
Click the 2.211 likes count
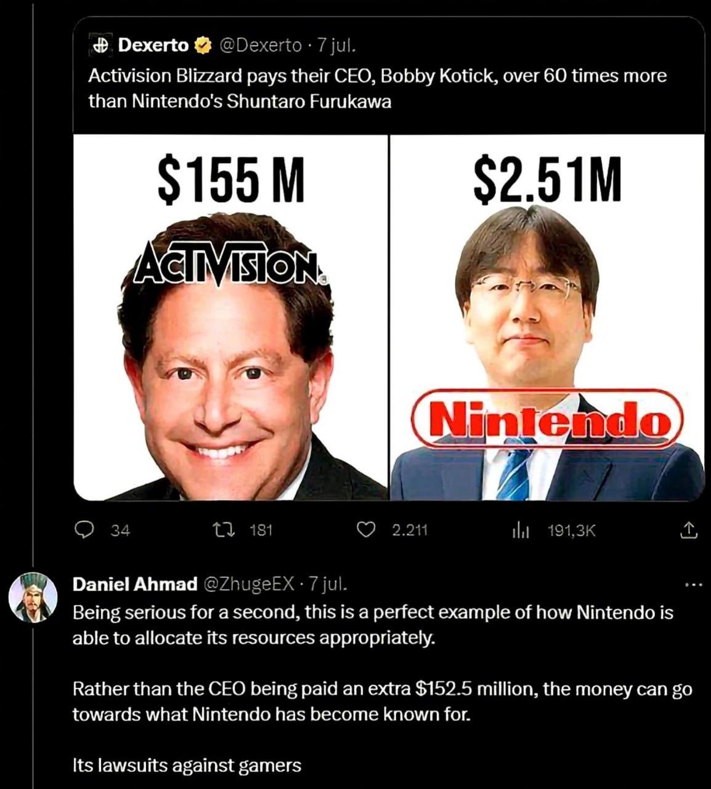[410, 530]
